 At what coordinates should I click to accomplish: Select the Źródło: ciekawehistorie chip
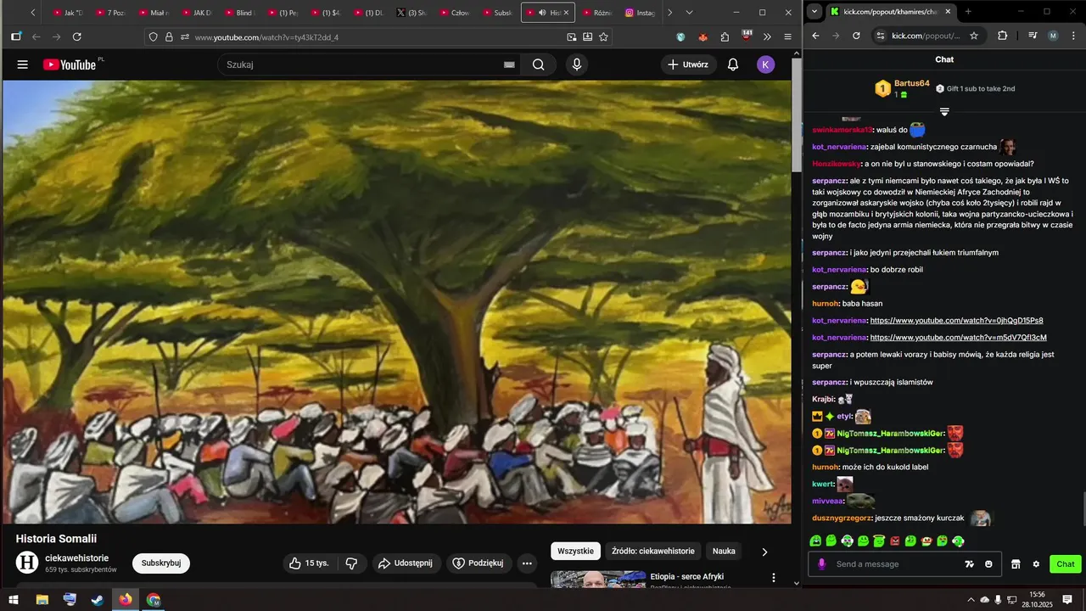[x=653, y=552]
